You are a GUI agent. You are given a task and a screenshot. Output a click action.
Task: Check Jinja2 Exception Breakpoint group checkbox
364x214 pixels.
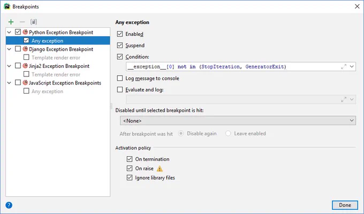(x=18, y=66)
